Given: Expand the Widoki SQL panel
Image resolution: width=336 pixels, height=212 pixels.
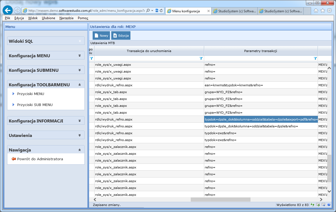Looking at the screenshot, I should coord(80,41).
